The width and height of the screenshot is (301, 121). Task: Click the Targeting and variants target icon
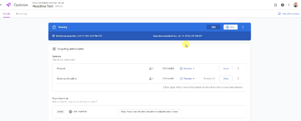(54, 49)
